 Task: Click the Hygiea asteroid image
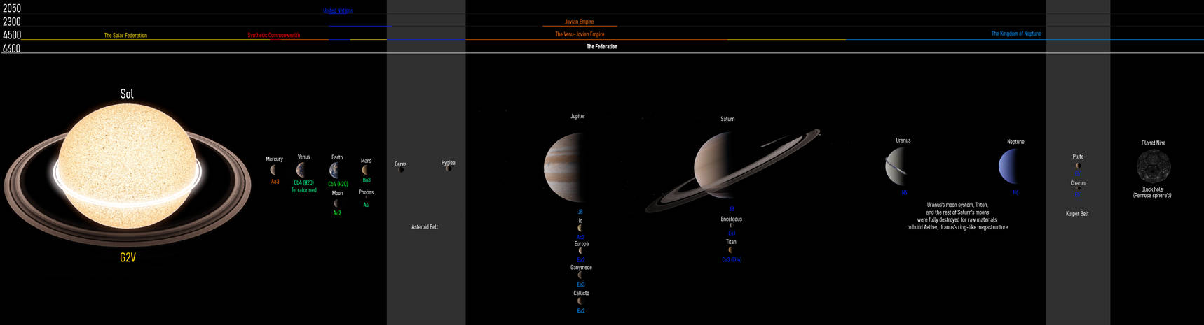[449, 168]
